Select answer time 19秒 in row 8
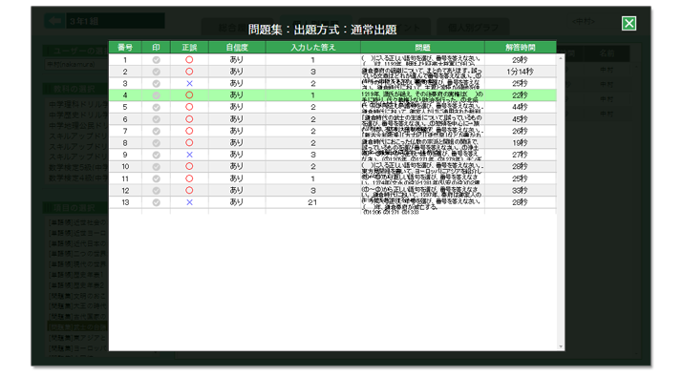Screen dimensions: 683x376 [520, 143]
